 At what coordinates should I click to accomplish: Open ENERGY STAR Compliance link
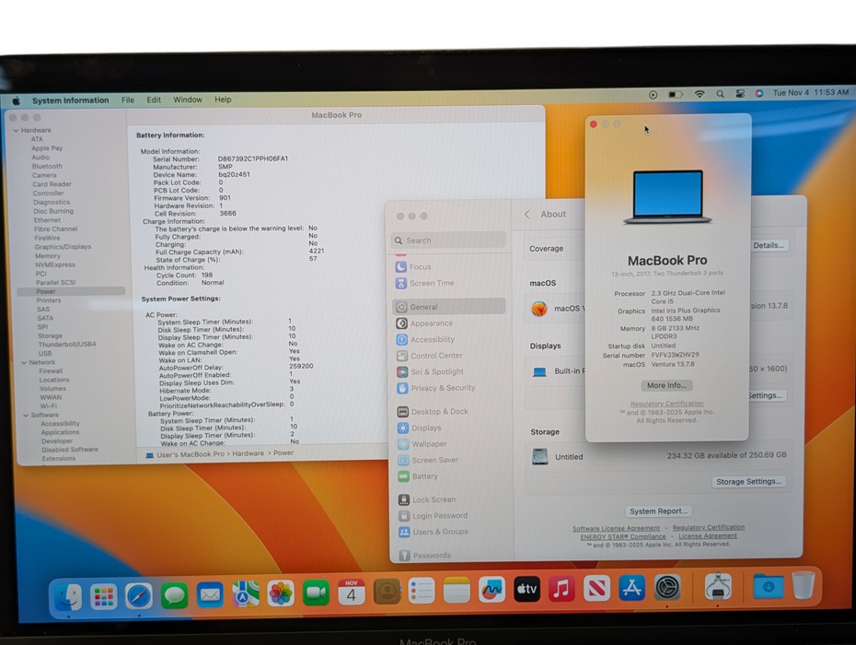tap(623, 537)
